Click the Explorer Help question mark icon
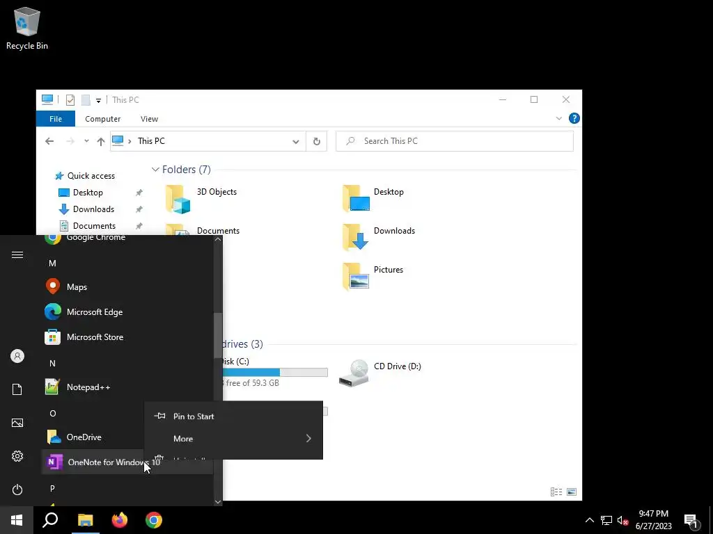This screenshot has width=713, height=534. coord(574,118)
